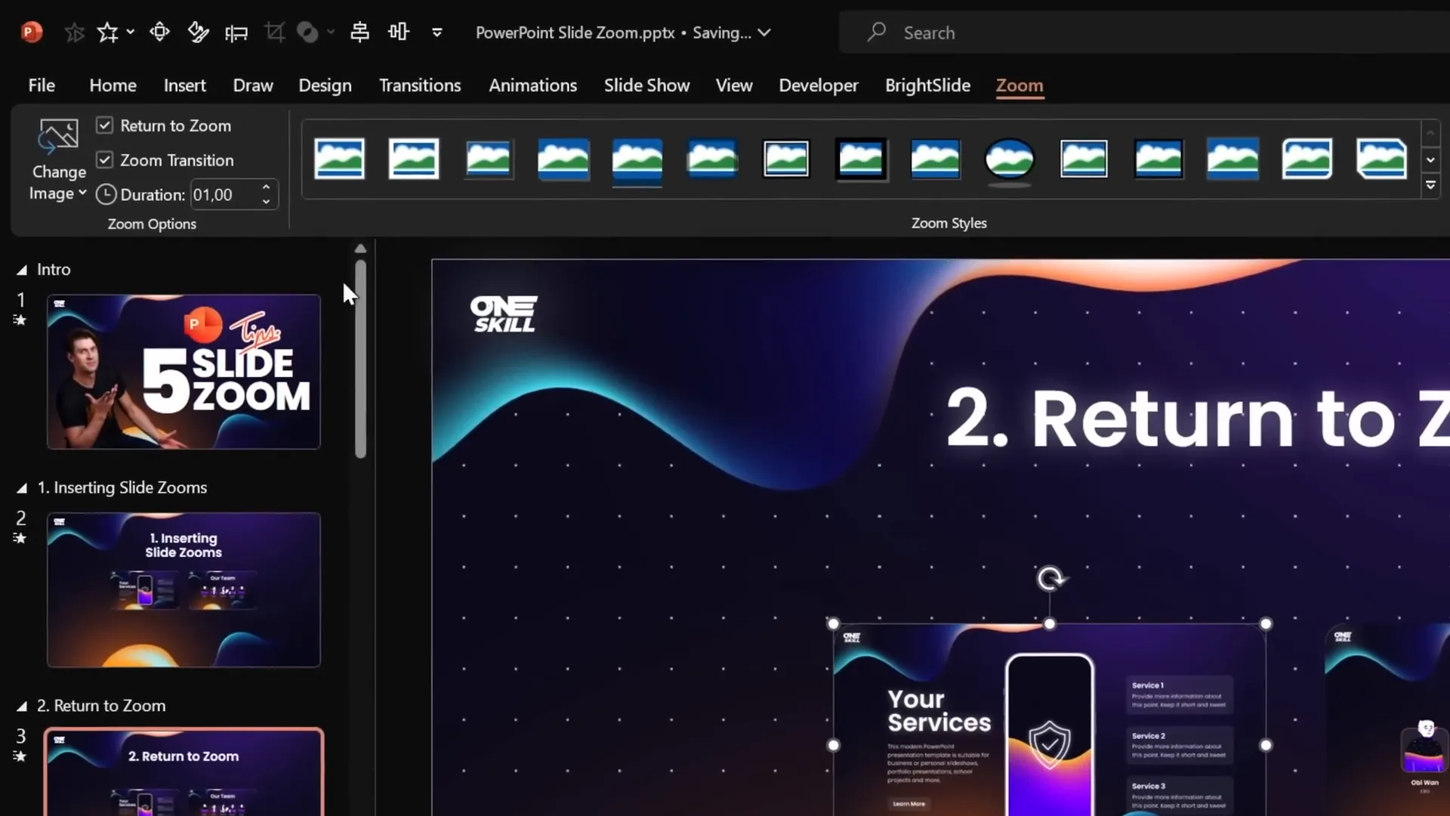Open the Zoom Styles gallery More dropdown

click(1430, 184)
